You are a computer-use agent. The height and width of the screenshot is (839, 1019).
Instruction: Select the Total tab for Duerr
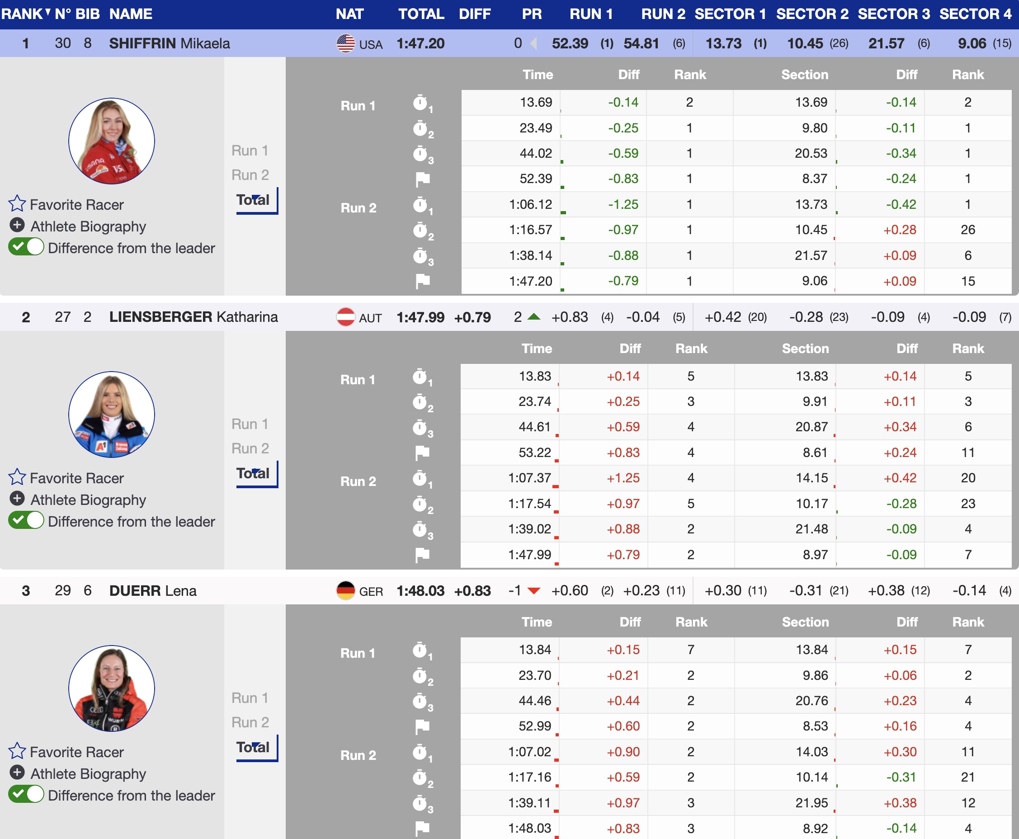click(253, 747)
